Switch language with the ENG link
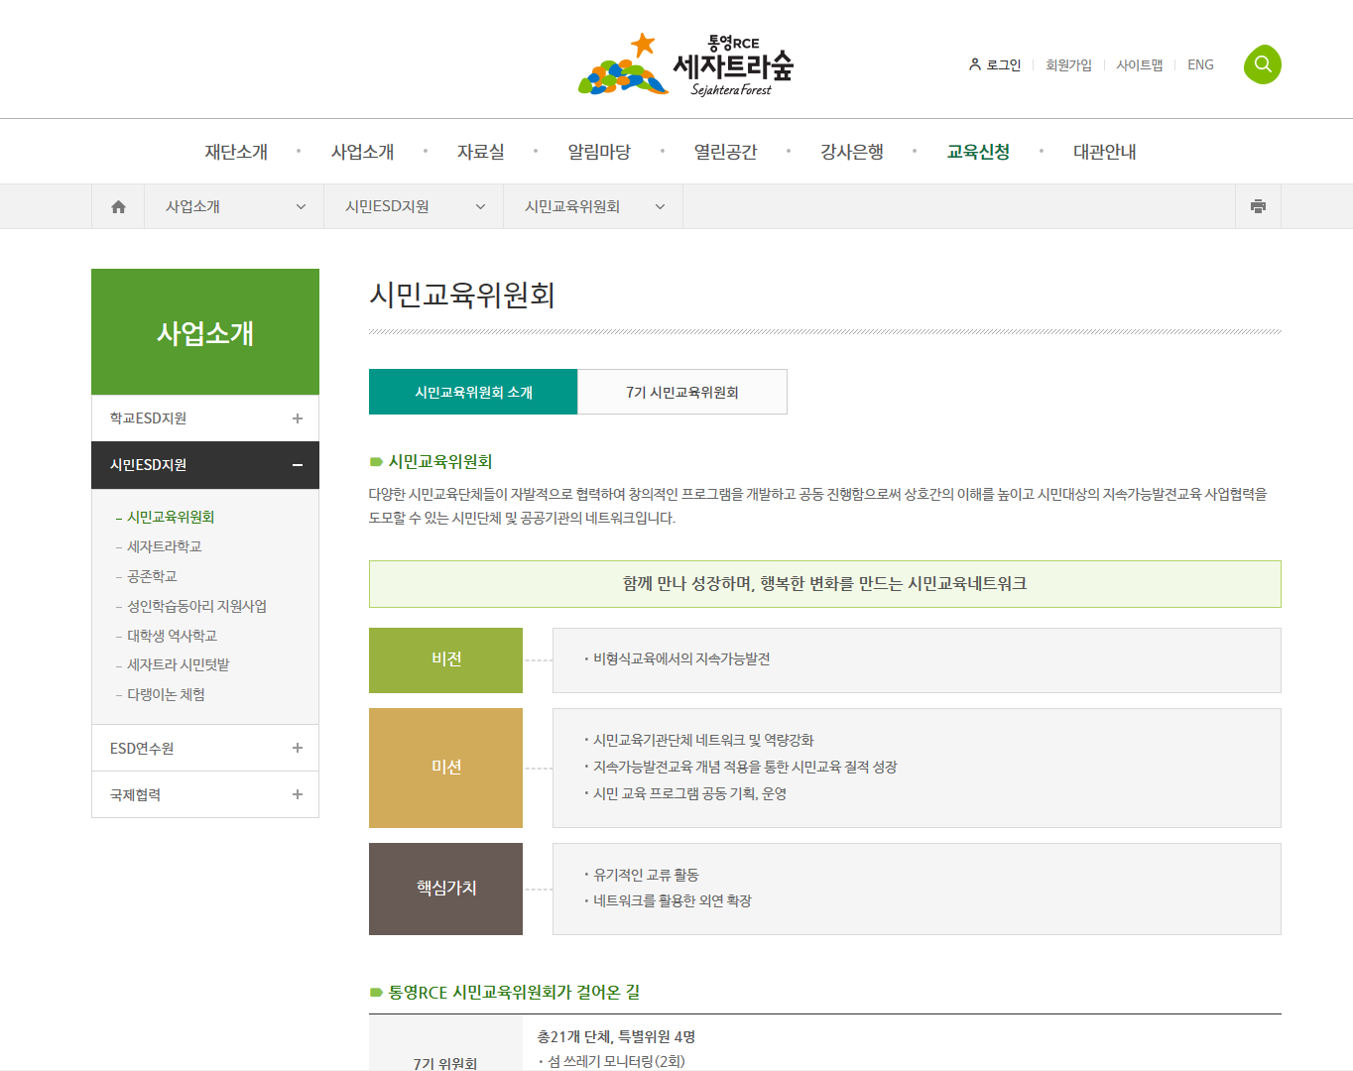Viewport: 1353px width, 1071px height. pos(1200,64)
